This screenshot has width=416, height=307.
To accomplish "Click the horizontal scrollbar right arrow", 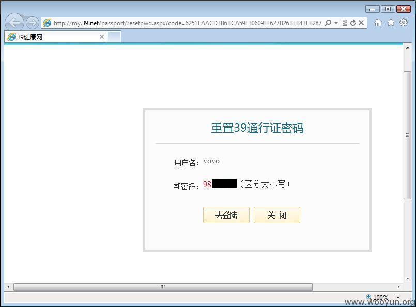I will (x=398, y=287).
